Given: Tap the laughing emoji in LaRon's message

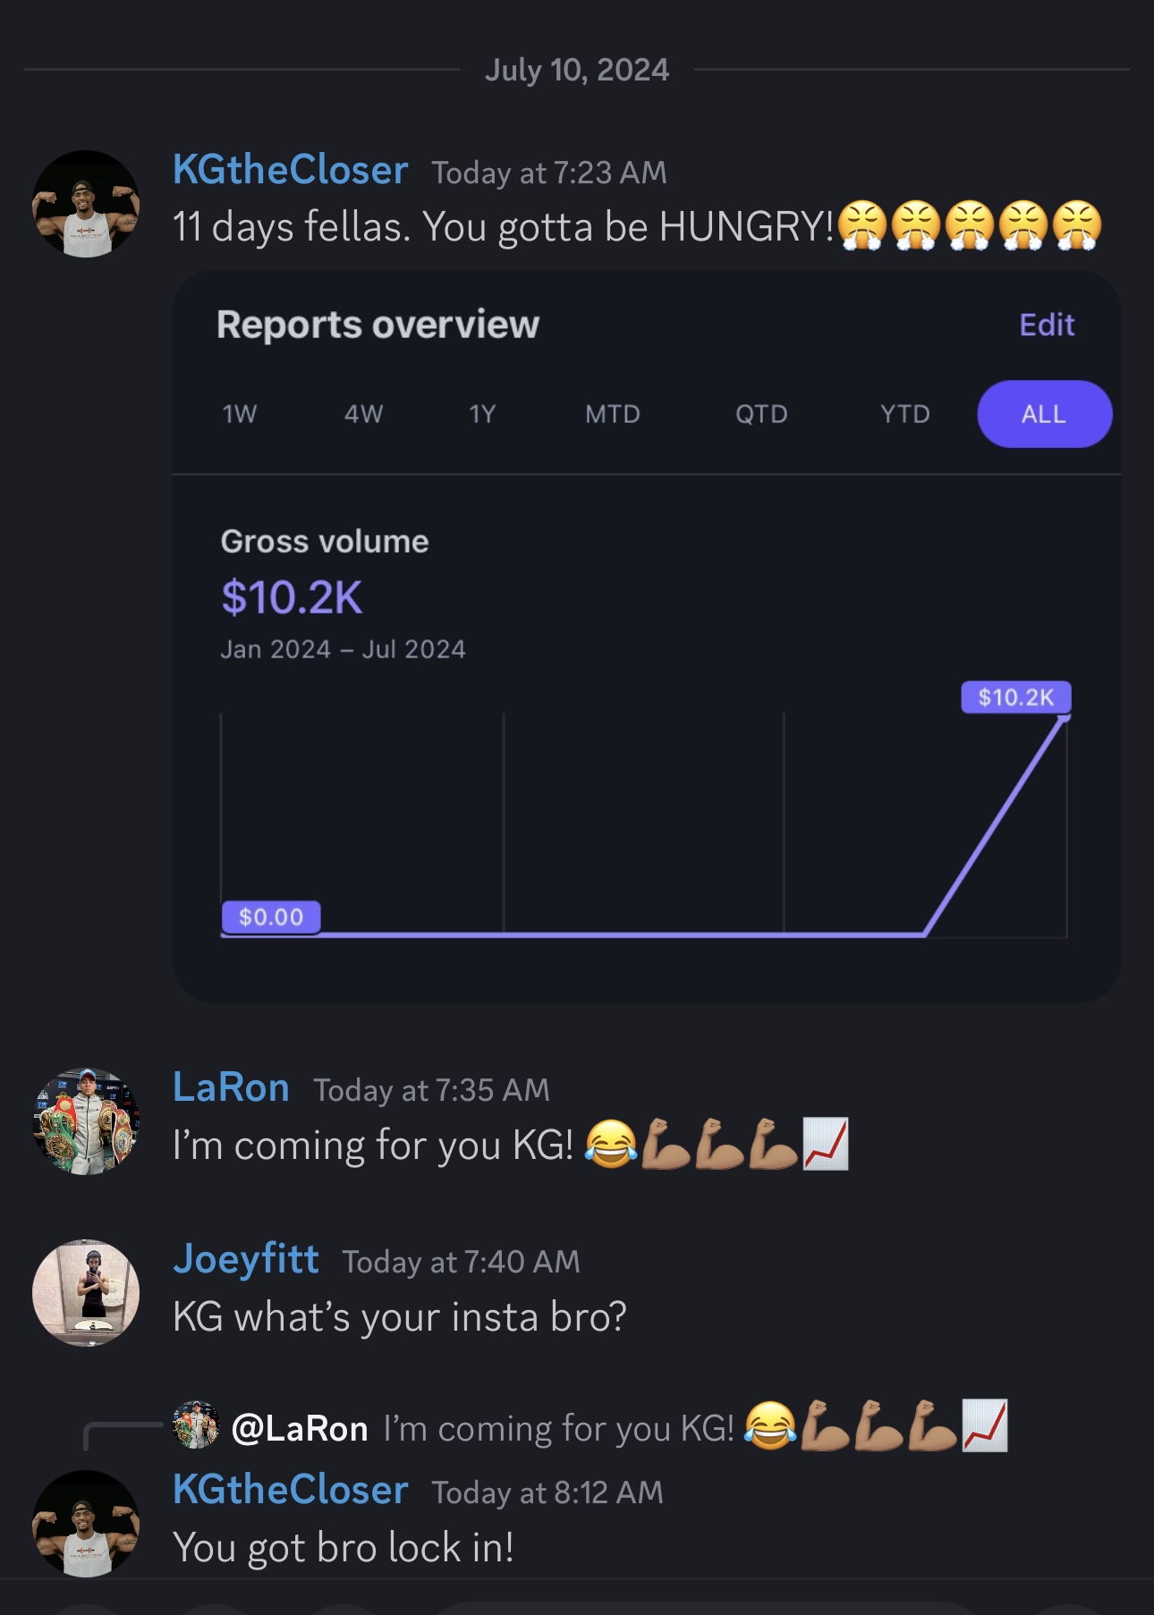Looking at the screenshot, I should pos(612,1144).
